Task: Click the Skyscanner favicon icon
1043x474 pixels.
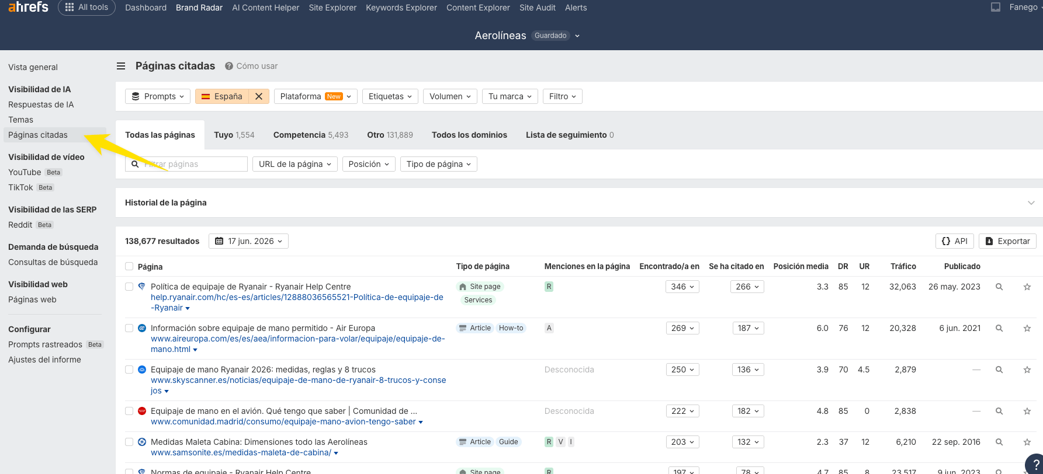Action: pos(141,370)
